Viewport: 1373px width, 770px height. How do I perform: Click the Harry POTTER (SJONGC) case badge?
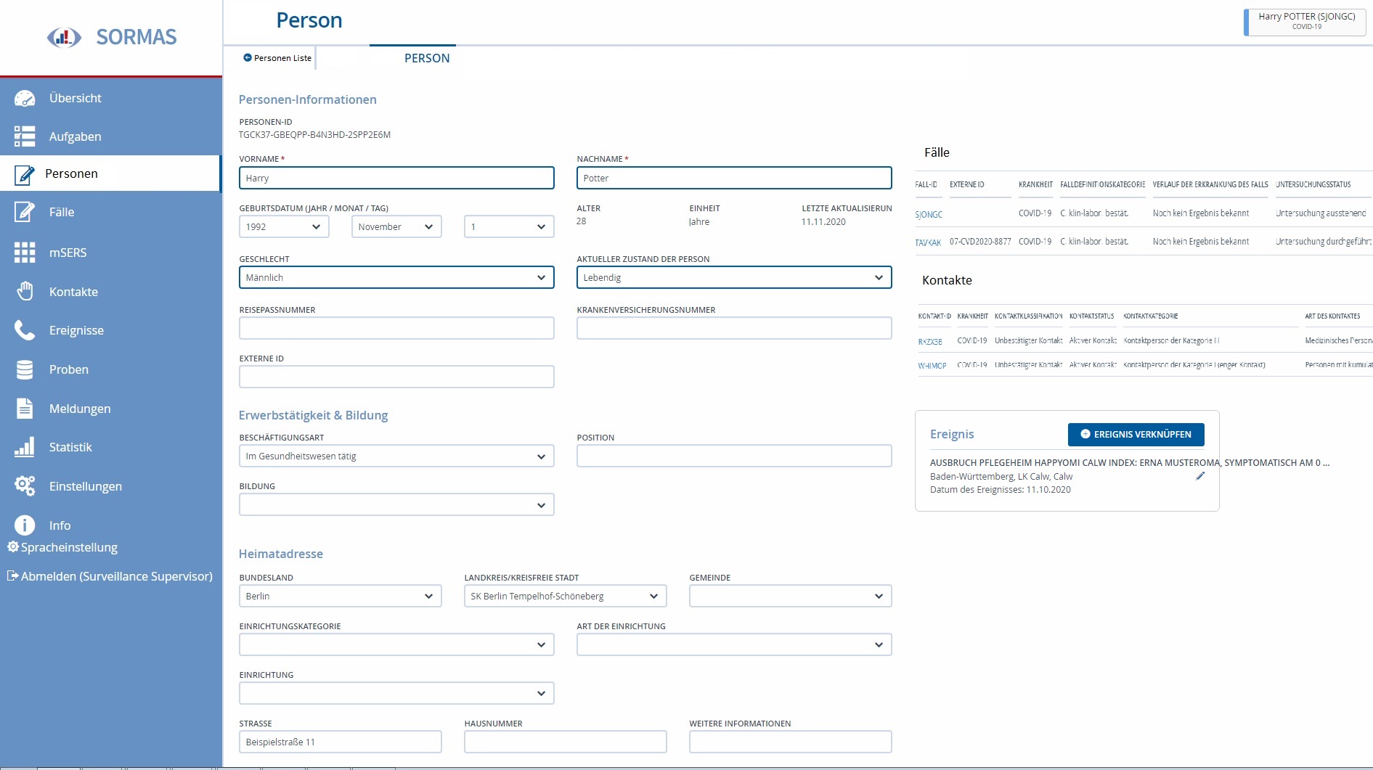click(1305, 21)
